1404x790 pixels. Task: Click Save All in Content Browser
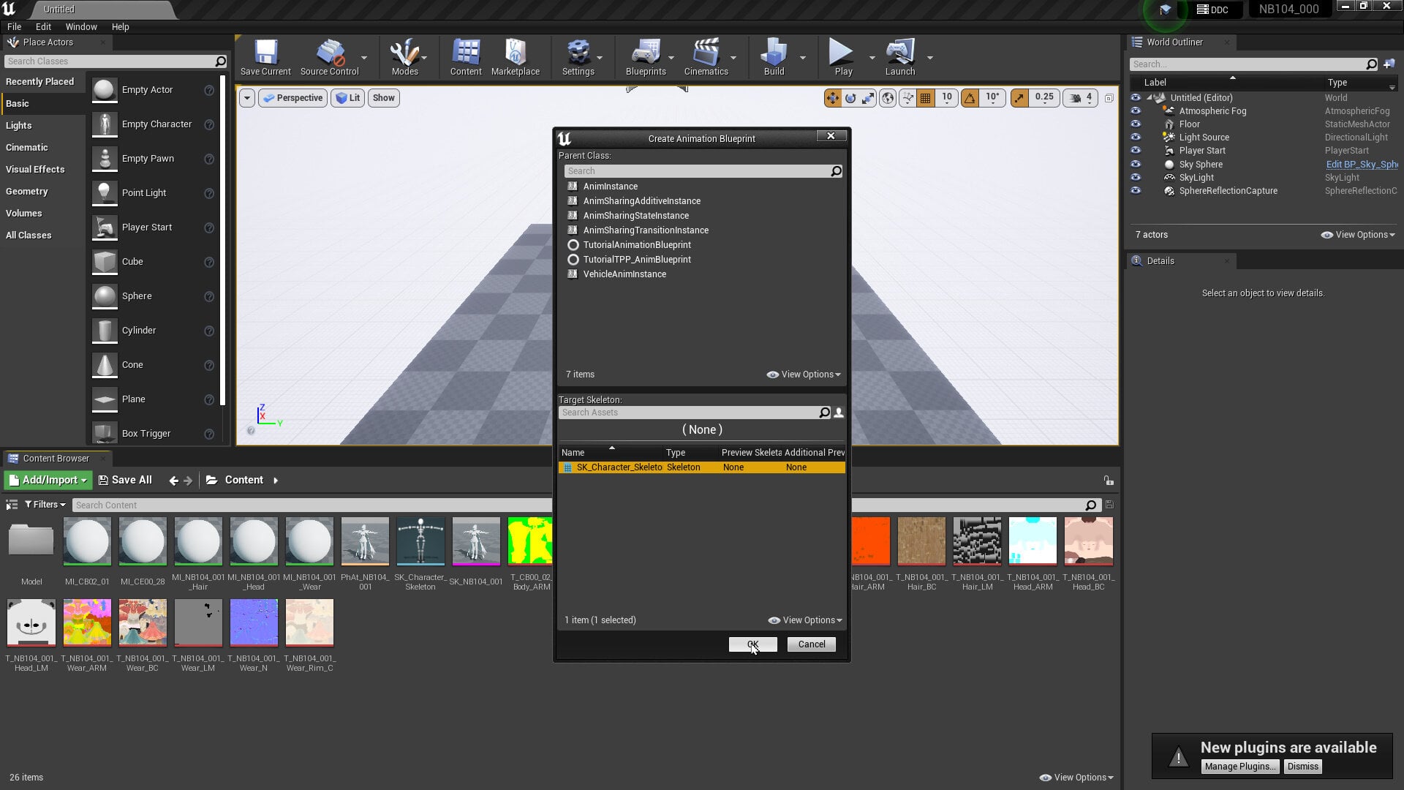[125, 481]
